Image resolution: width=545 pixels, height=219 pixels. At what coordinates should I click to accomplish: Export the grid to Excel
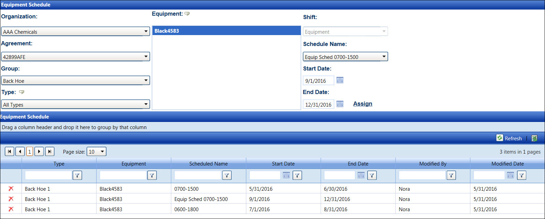[x=534, y=138]
